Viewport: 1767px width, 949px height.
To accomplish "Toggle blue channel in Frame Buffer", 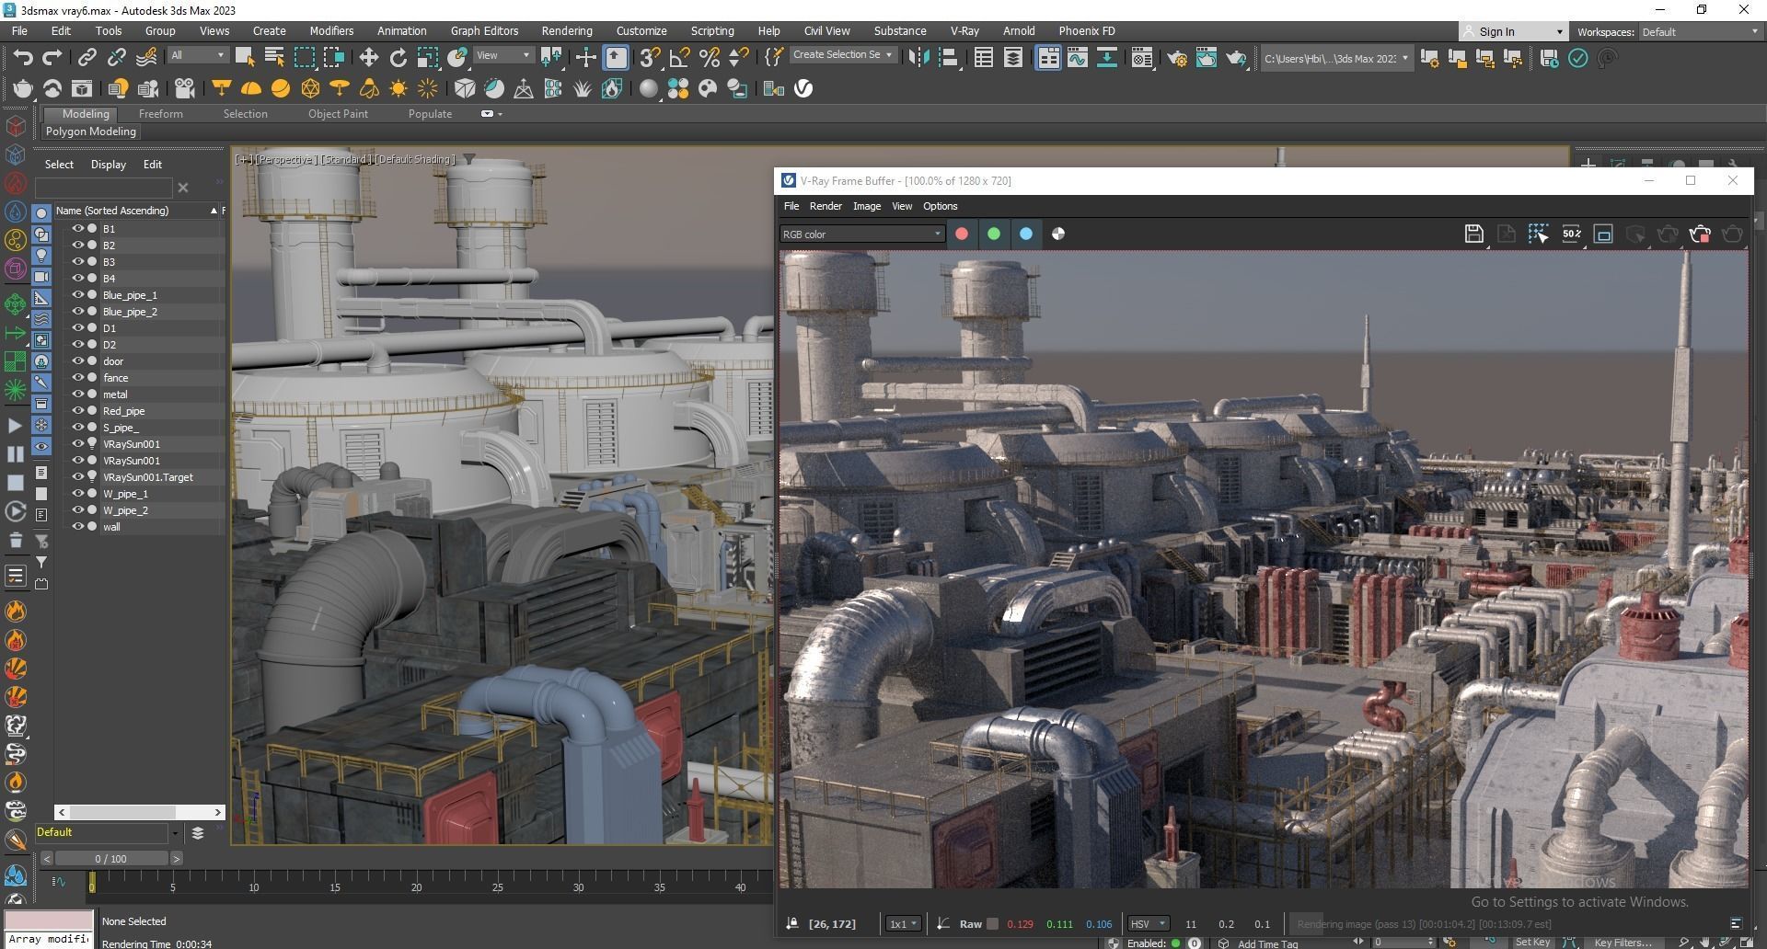I will 1026,234.
